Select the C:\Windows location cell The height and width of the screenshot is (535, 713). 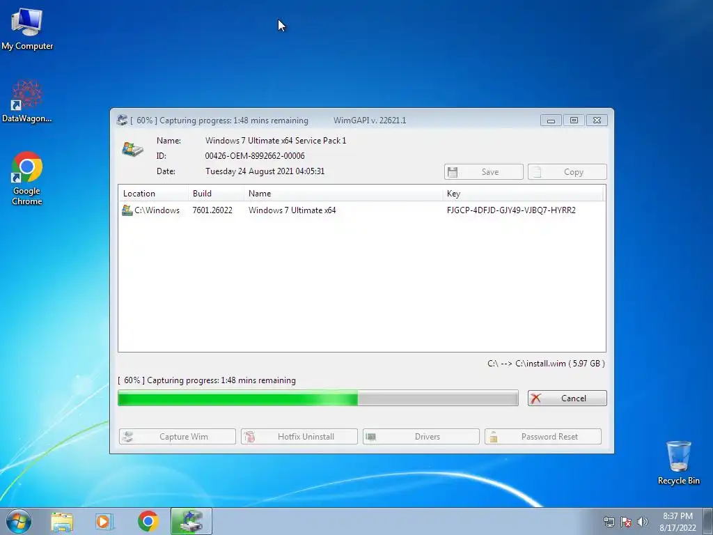157,210
